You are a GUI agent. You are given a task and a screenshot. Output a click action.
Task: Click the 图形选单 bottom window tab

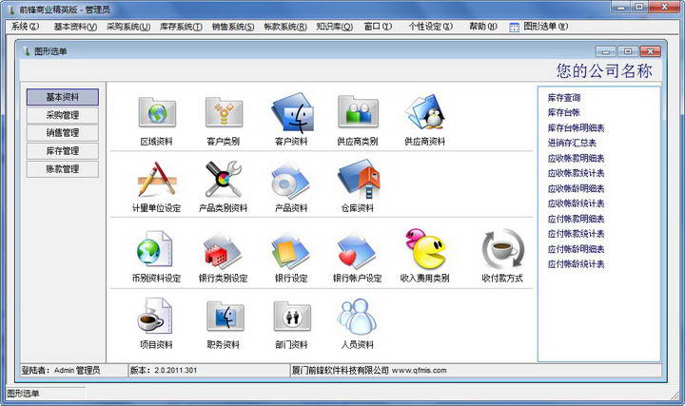[x=23, y=394]
